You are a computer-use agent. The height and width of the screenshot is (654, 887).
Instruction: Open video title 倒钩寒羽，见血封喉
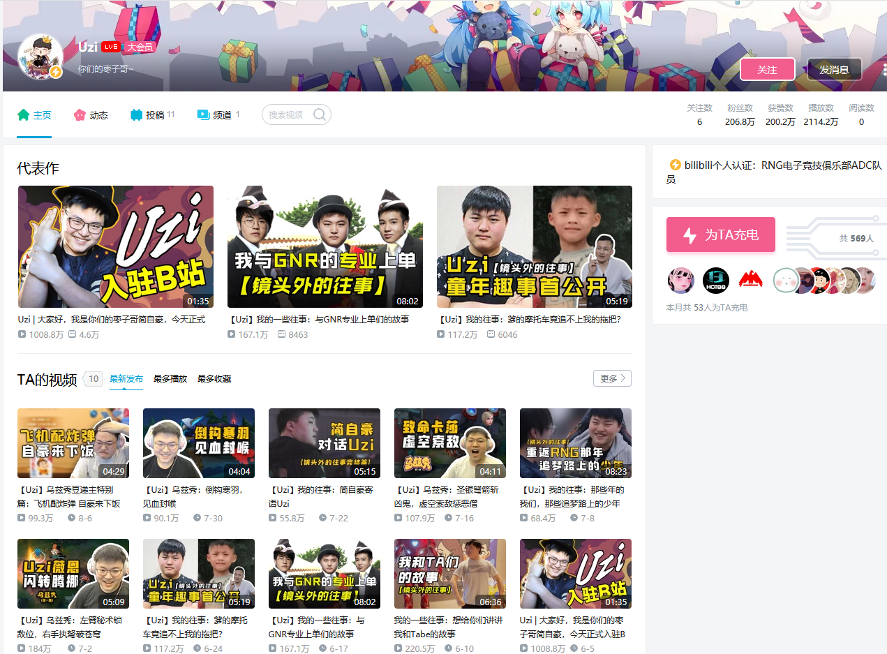click(195, 496)
